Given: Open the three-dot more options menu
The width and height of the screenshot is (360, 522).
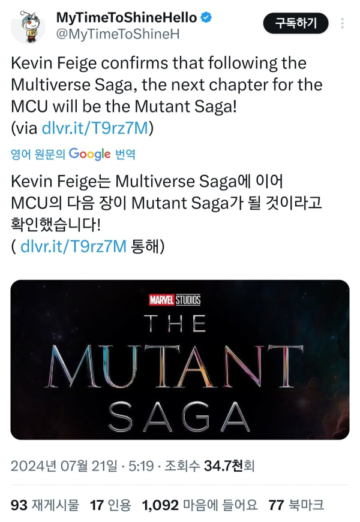Looking at the screenshot, I should coord(343,23).
